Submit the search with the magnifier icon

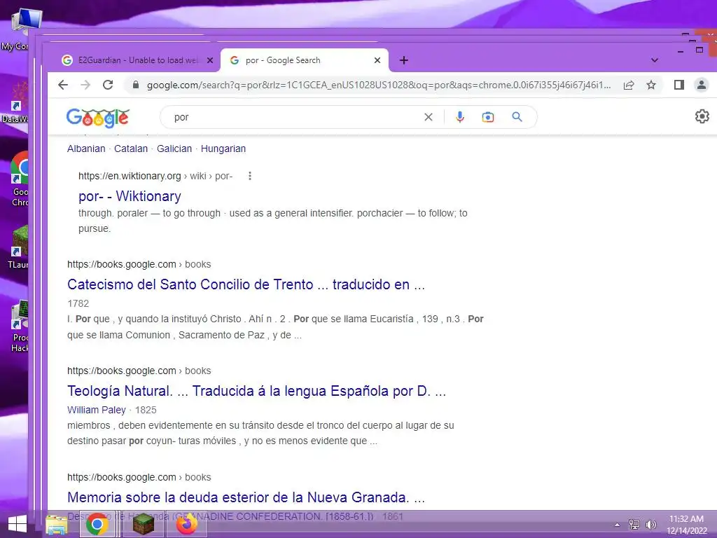pyautogui.click(x=517, y=117)
